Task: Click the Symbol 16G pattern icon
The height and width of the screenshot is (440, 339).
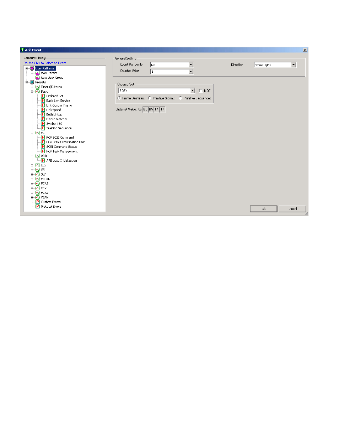Action: point(43,124)
